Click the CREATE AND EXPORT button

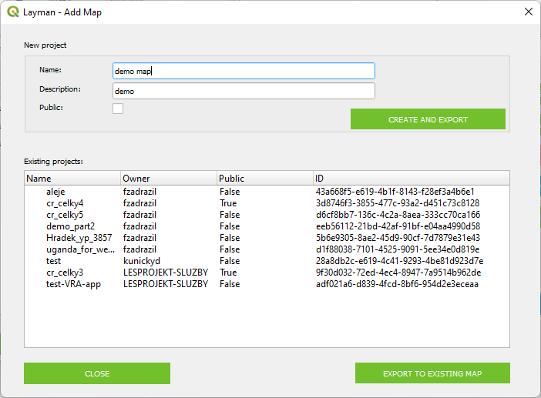click(428, 119)
